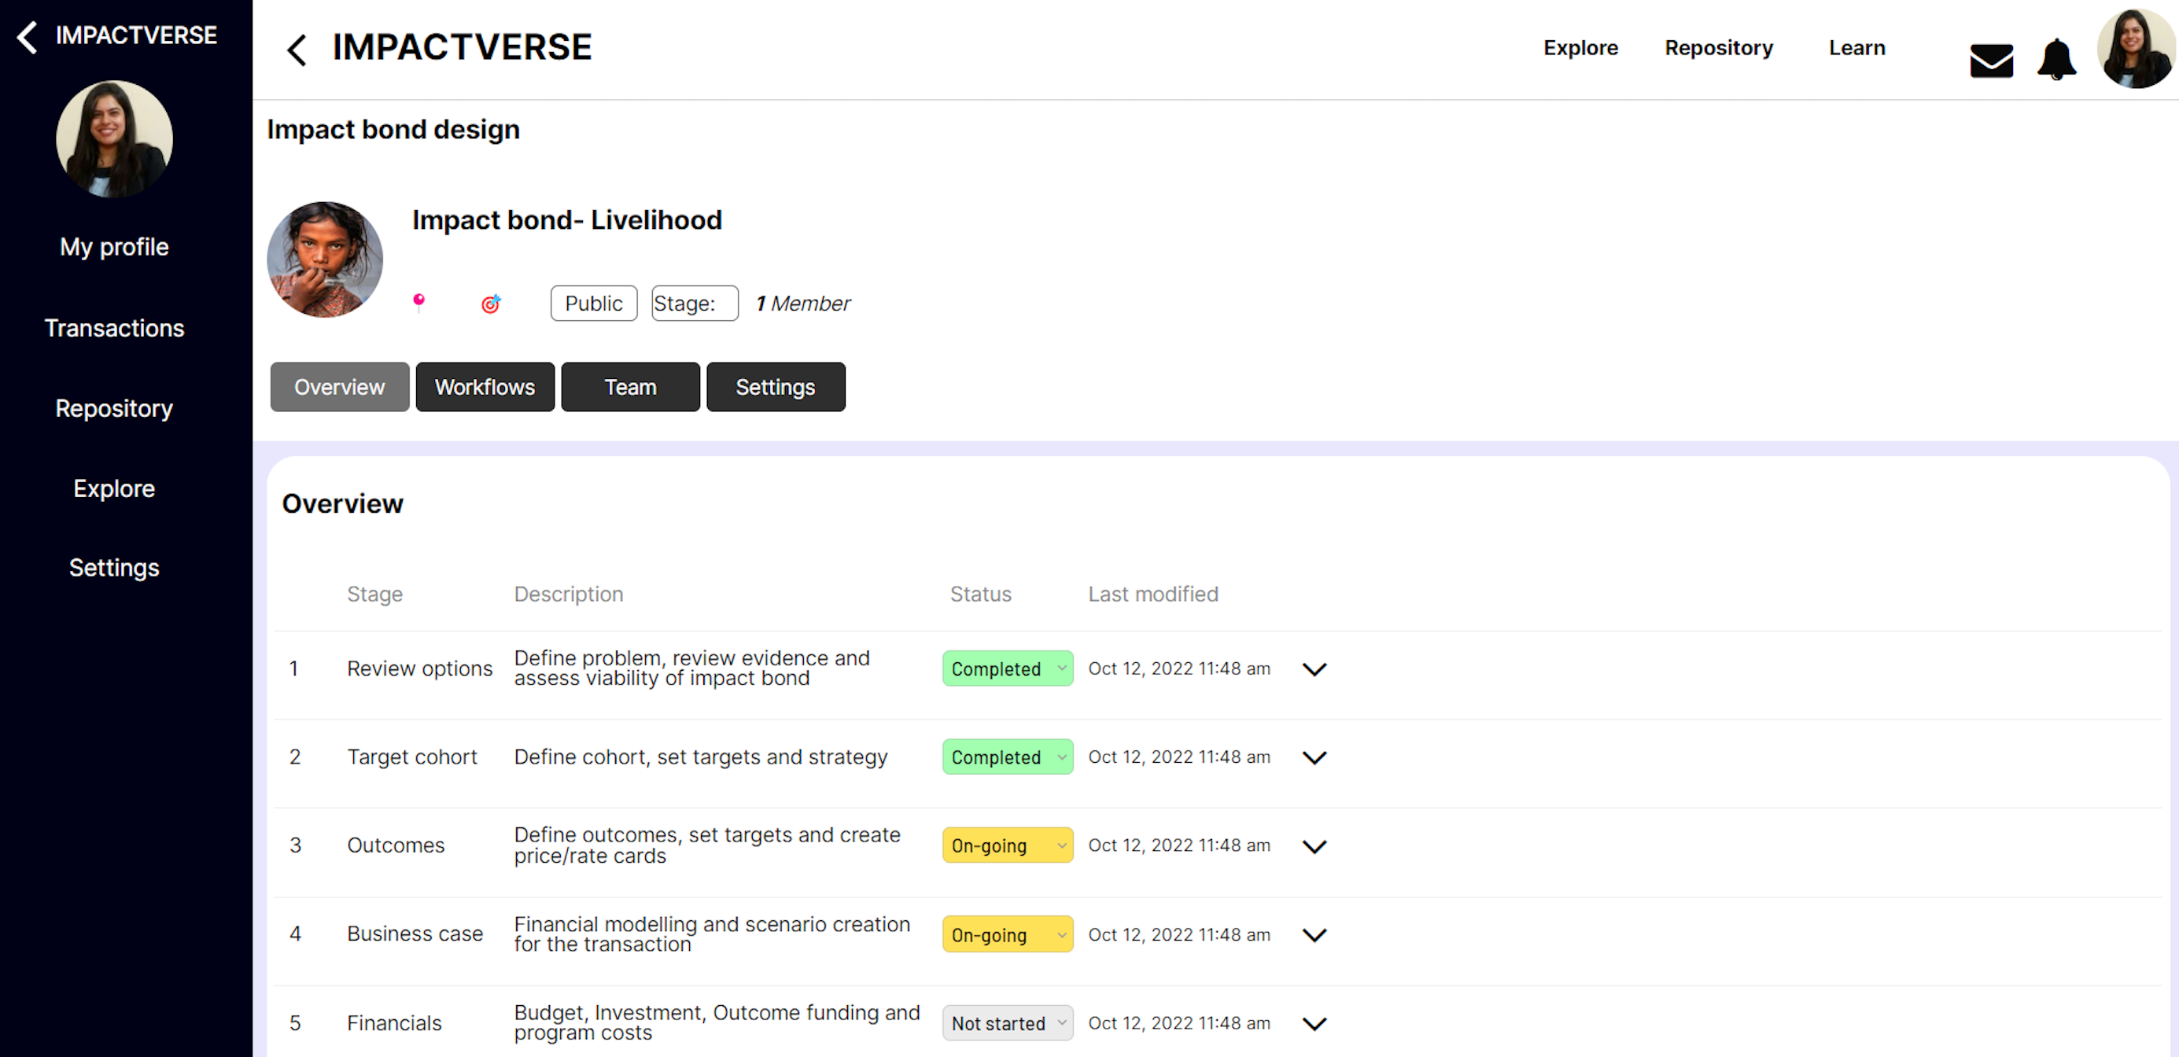The height and width of the screenshot is (1057, 2179).
Task: Click the Stage: badge
Action: coord(695,304)
